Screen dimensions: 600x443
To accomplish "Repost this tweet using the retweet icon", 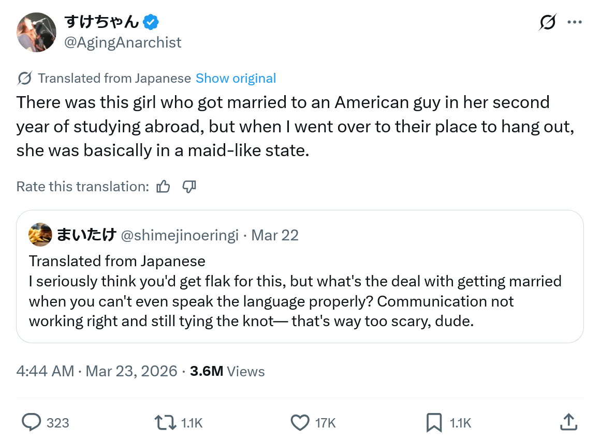I will 166,422.
